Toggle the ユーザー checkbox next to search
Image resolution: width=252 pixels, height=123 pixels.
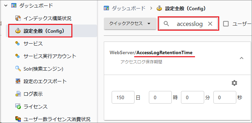click(226, 24)
